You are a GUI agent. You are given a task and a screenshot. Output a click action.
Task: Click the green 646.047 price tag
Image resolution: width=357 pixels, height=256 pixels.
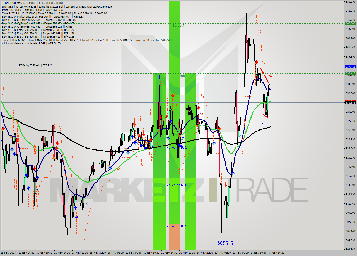pyautogui.click(x=350, y=23)
